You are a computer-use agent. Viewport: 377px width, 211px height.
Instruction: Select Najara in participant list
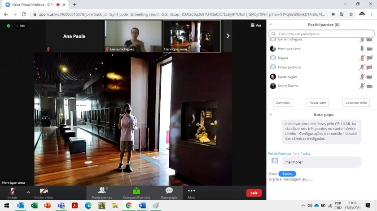point(321,58)
